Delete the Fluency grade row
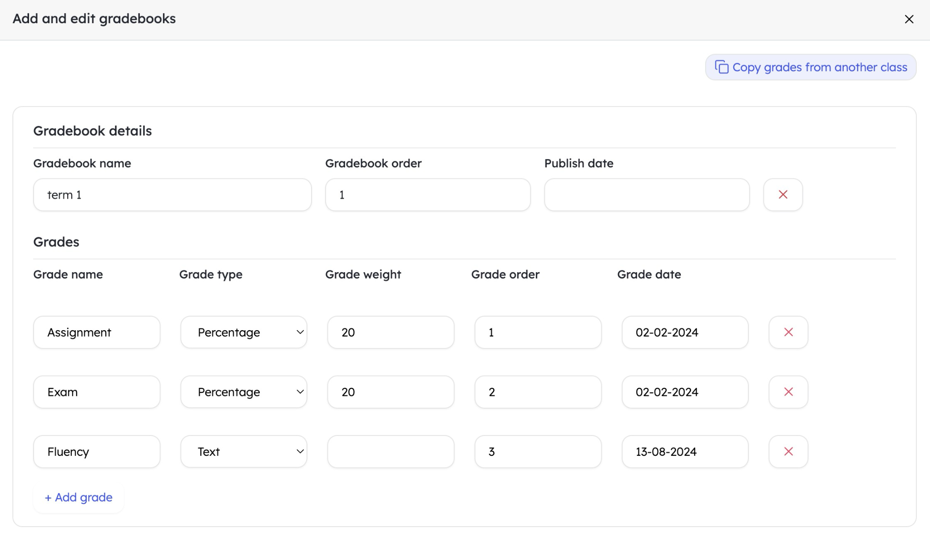Viewport: 930px width, 538px height. click(788, 451)
